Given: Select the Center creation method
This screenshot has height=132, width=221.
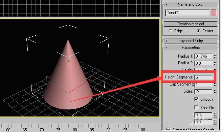Looking at the screenshot, I should point(198,31).
